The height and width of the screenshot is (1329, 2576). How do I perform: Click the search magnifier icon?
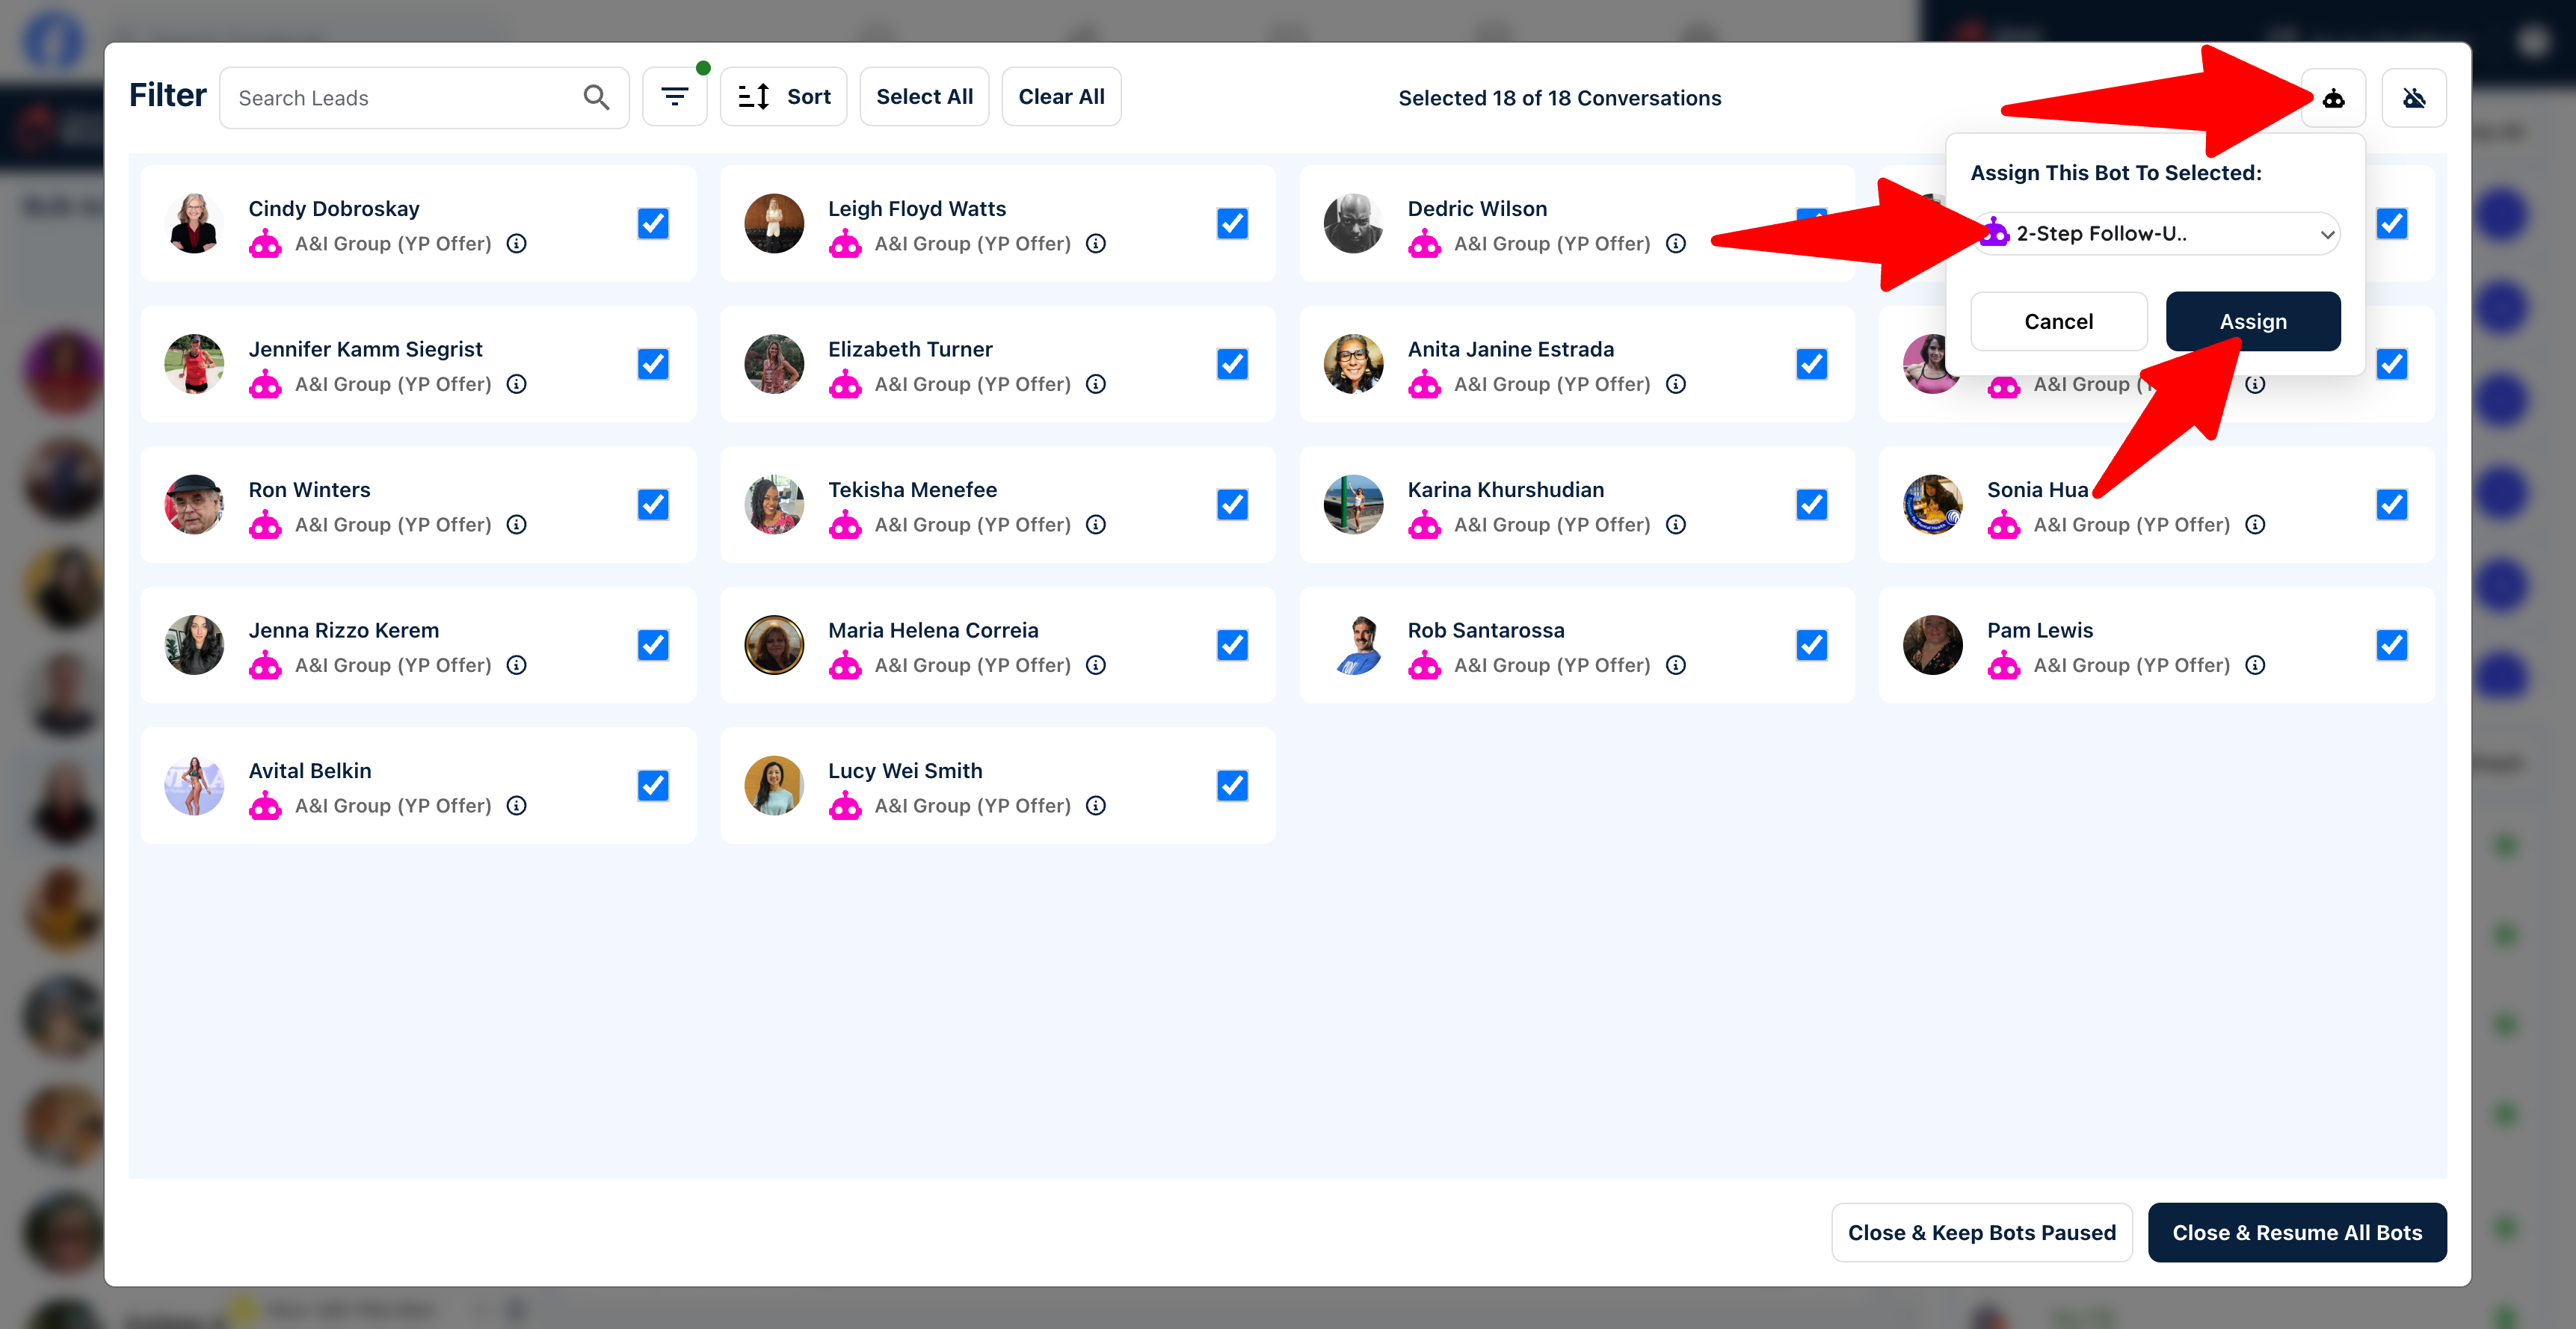tap(596, 98)
